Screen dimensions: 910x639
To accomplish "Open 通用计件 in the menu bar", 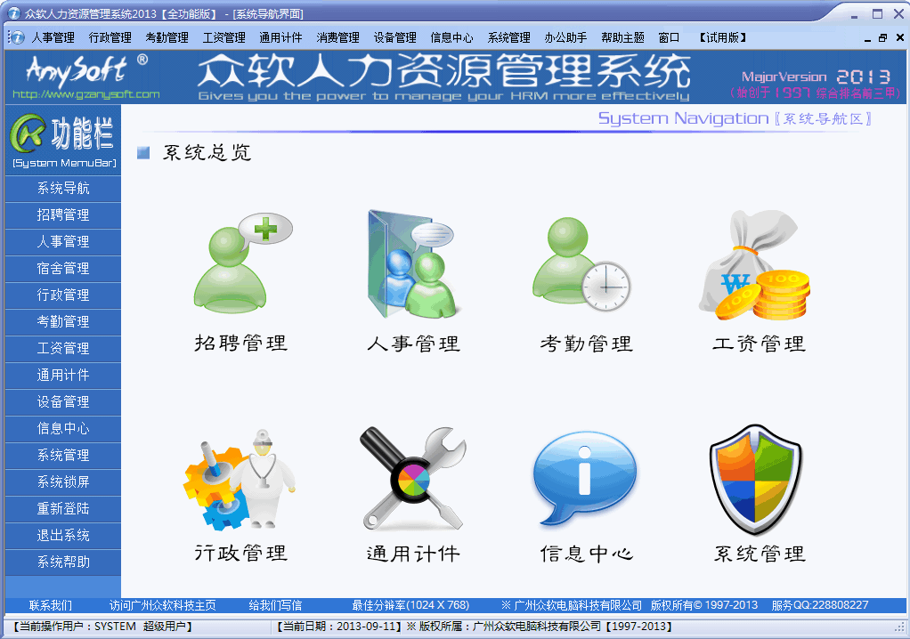I will click(280, 37).
